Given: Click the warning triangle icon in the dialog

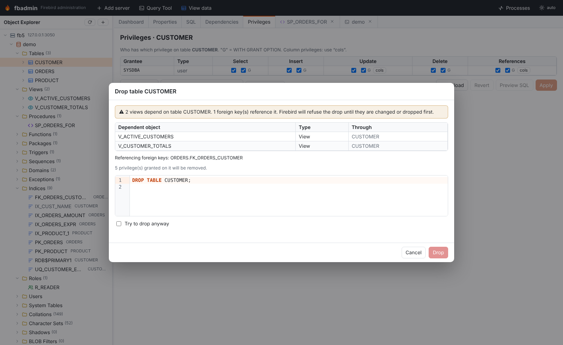Looking at the screenshot, I should 122,112.
